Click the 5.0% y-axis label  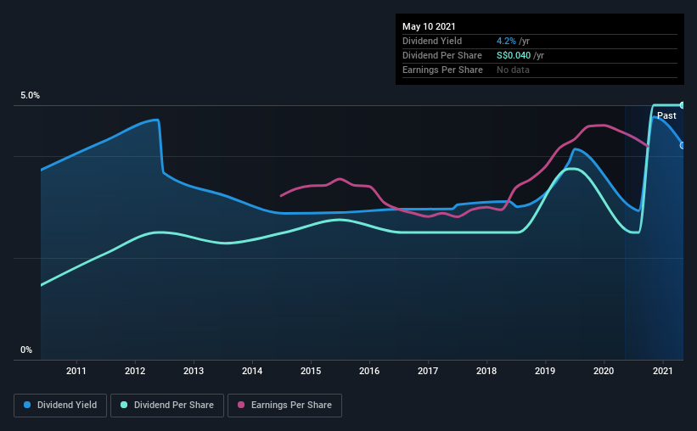click(30, 96)
